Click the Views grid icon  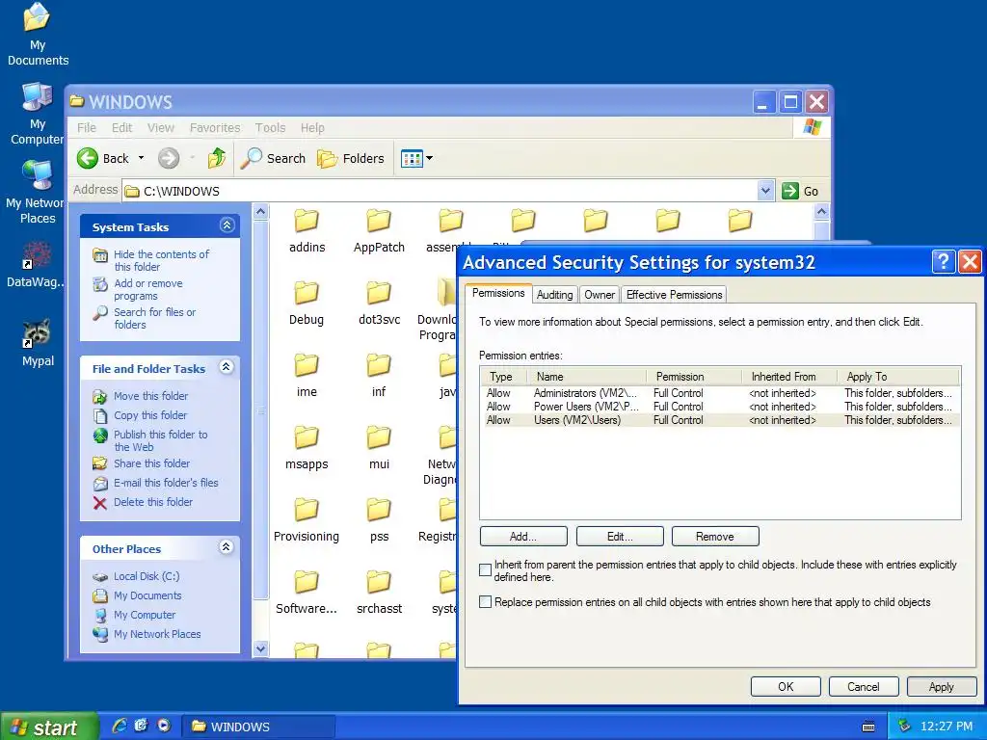412,159
